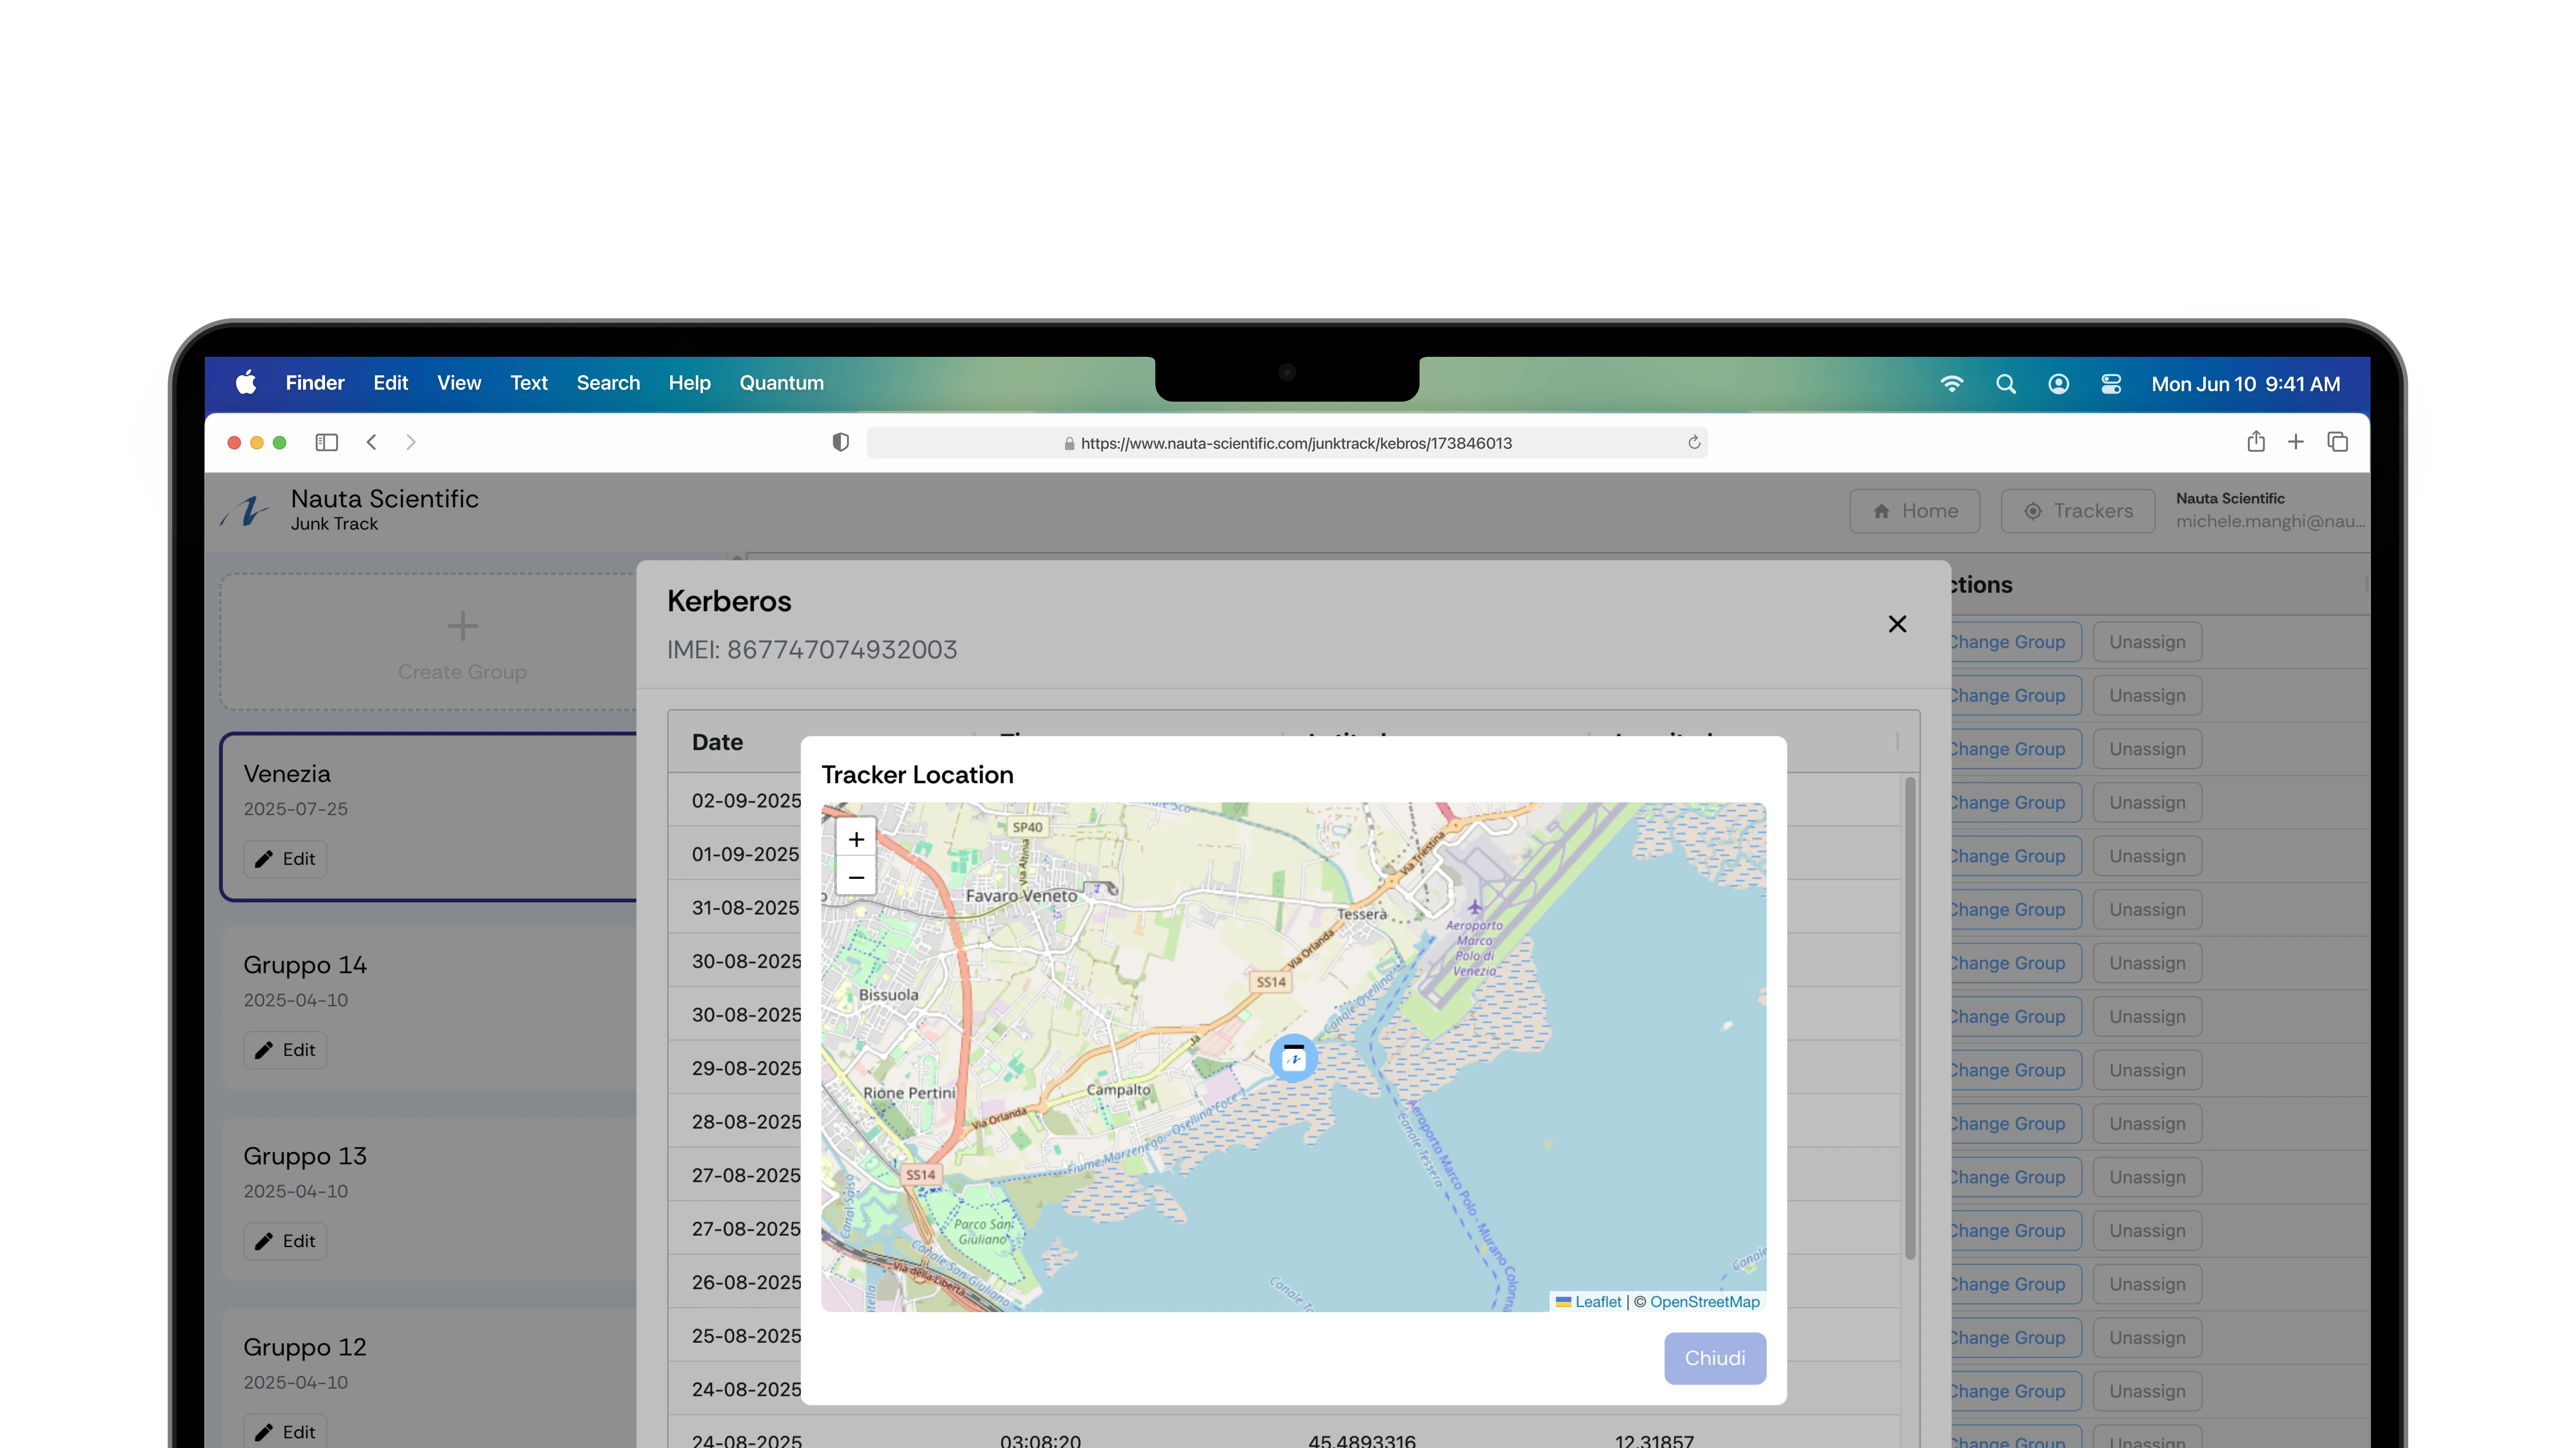Go back to previous page
The width and height of the screenshot is (2576, 1448).
click(x=371, y=442)
